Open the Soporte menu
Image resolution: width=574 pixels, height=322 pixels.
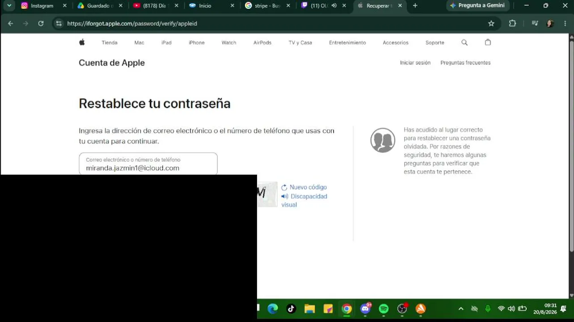(435, 42)
